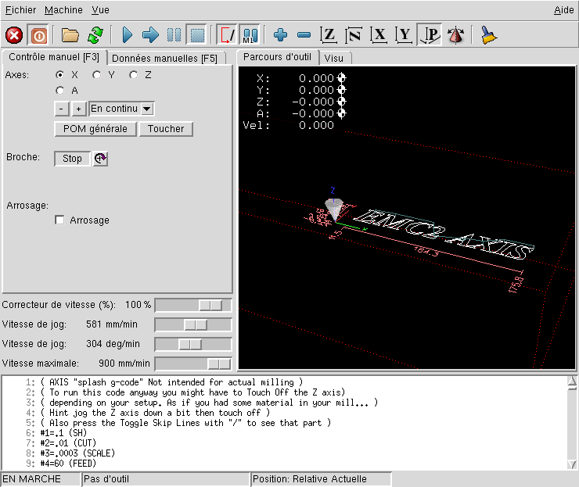
Task: Click the Toucher button
Action: (x=166, y=129)
